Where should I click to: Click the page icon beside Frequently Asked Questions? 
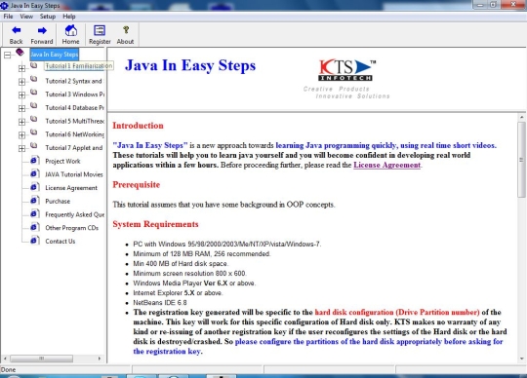34,213
